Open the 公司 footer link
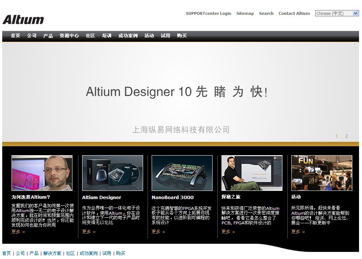Image resolution: width=362 pixels, height=259 pixels. [x=20, y=253]
